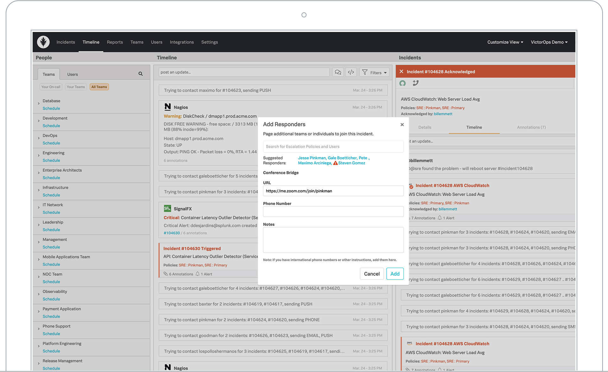Open the VictorOps Demo account menu
The width and height of the screenshot is (608, 372).
click(x=549, y=42)
